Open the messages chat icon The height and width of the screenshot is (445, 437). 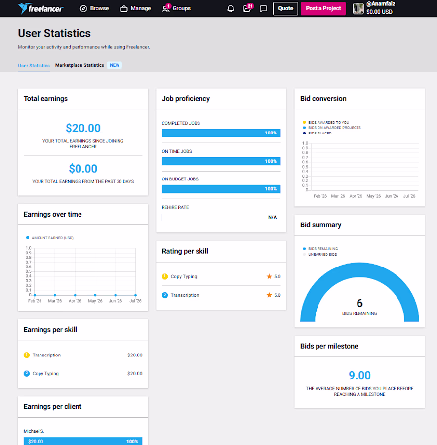tap(263, 9)
